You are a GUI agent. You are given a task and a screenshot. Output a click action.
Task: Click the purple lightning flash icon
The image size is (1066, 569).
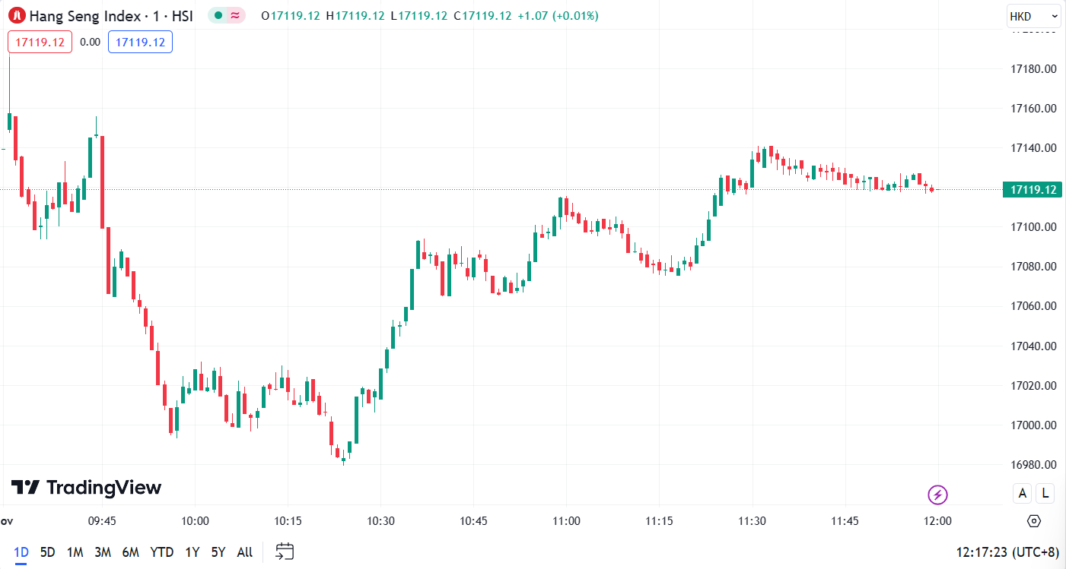pyautogui.click(x=937, y=495)
